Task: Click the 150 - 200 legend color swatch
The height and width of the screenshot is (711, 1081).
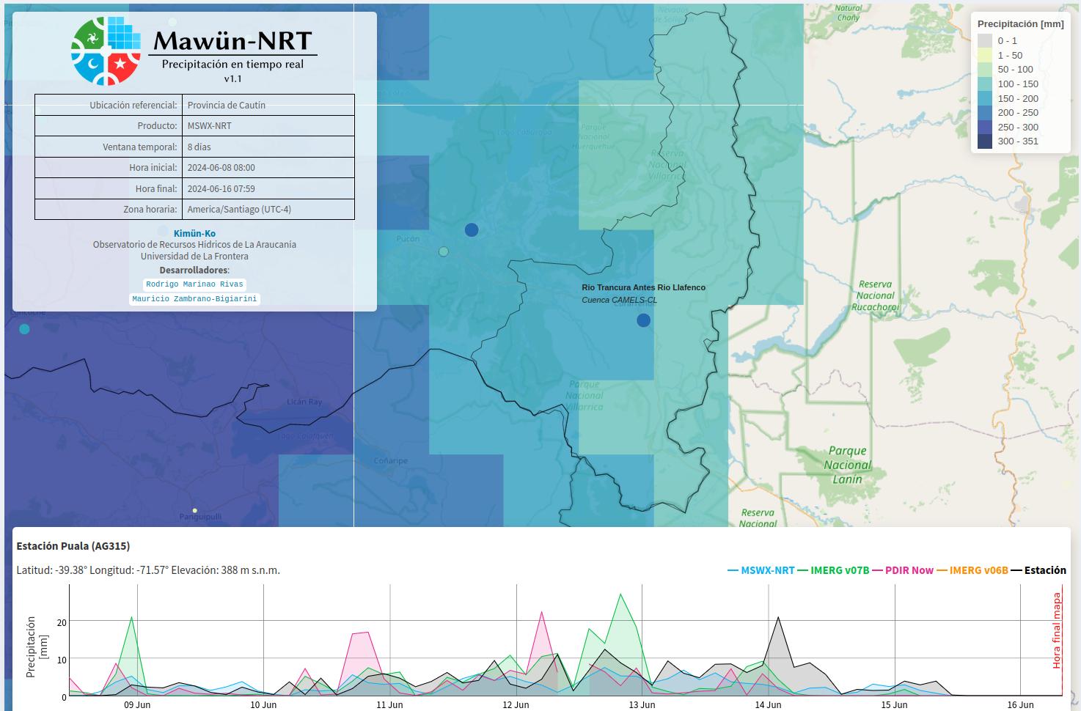Action: (985, 98)
